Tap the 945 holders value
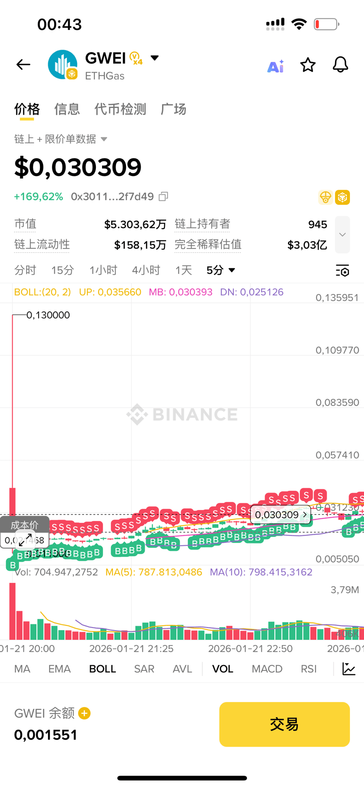 pos(317,224)
